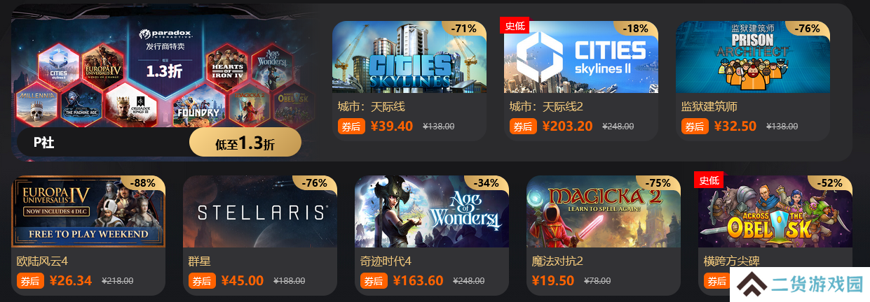Click the Age of Wonders 4 cover
Image resolution: width=870 pixels, height=302 pixels.
point(432,212)
